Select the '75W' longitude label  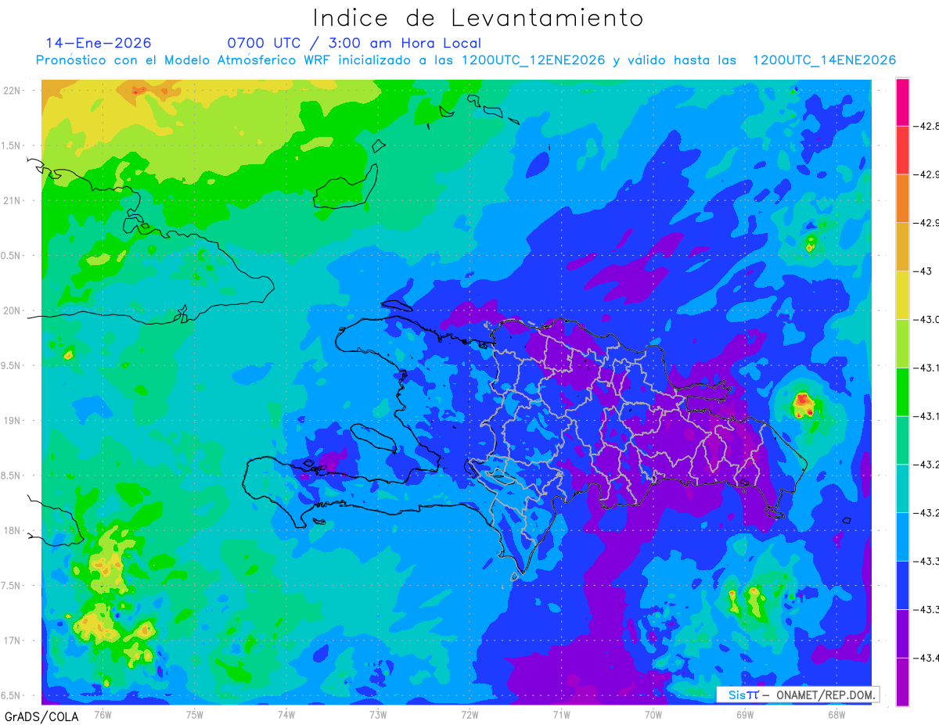pos(195,714)
